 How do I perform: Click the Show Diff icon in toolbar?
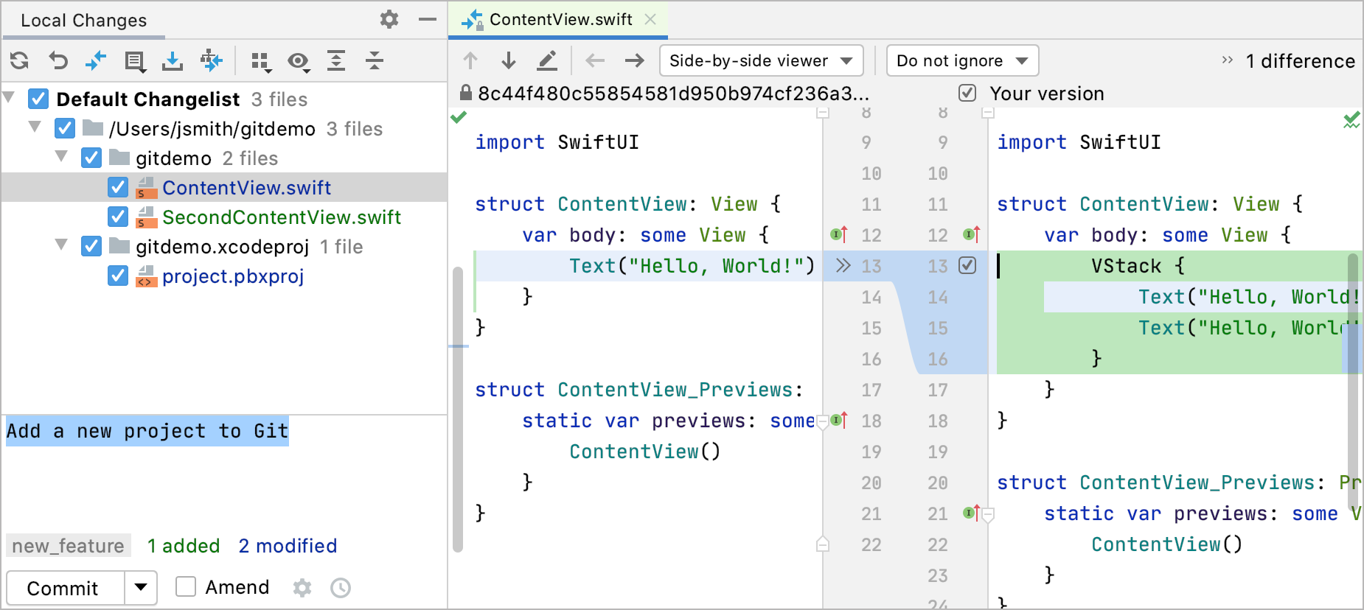(96, 60)
